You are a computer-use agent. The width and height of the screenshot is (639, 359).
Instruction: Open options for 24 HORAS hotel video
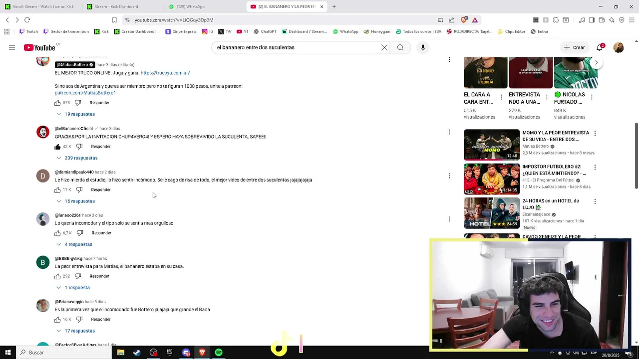tap(595, 201)
